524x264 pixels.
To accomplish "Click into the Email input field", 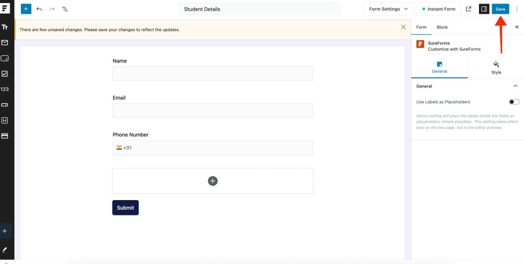I will pyautogui.click(x=212, y=111).
